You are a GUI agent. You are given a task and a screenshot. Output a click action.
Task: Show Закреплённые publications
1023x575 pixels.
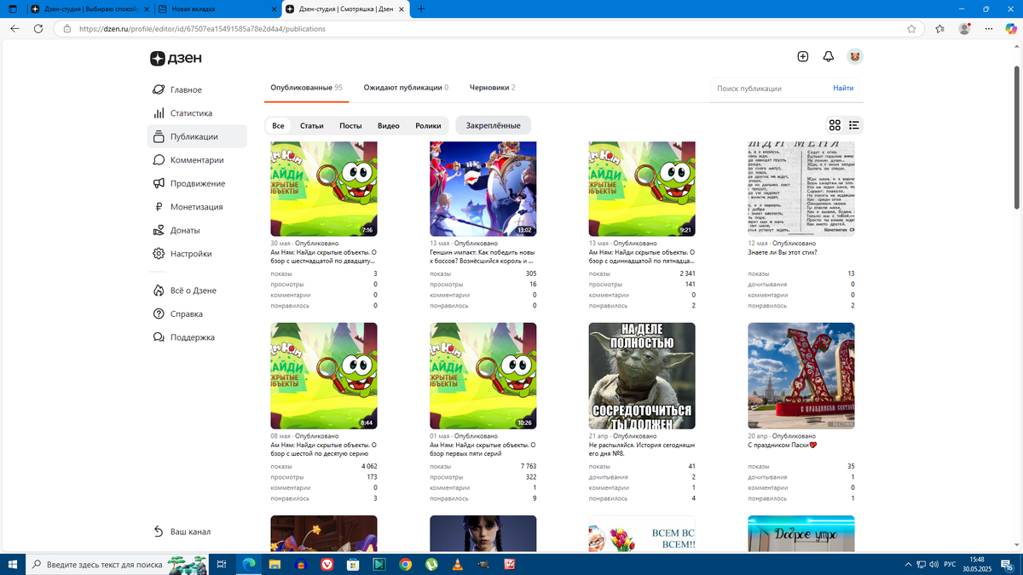coord(493,125)
